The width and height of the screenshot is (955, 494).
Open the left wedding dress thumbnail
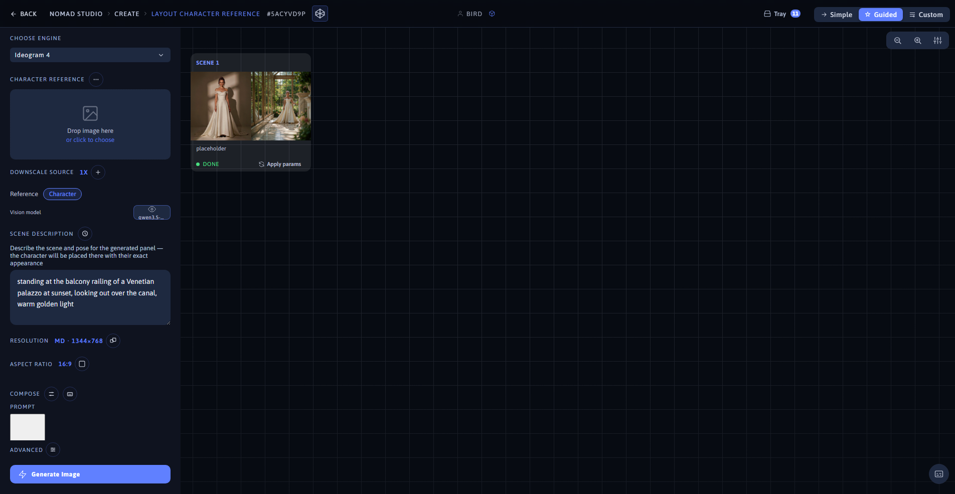[221, 106]
